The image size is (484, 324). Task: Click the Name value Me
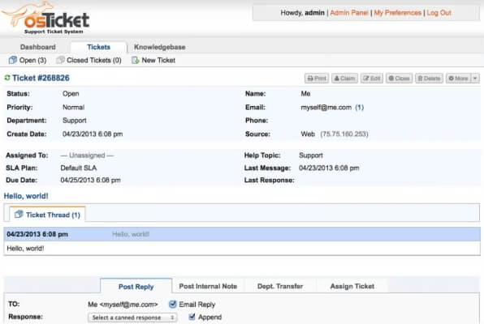click(305, 94)
